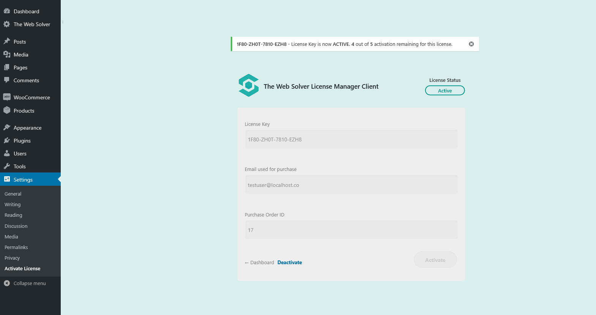Open Discussion settings submenu
Image resolution: width=596 pixels, height=315 pixels.
tap(16, 226)
